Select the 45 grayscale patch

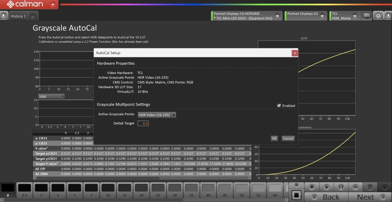point(225,190)
